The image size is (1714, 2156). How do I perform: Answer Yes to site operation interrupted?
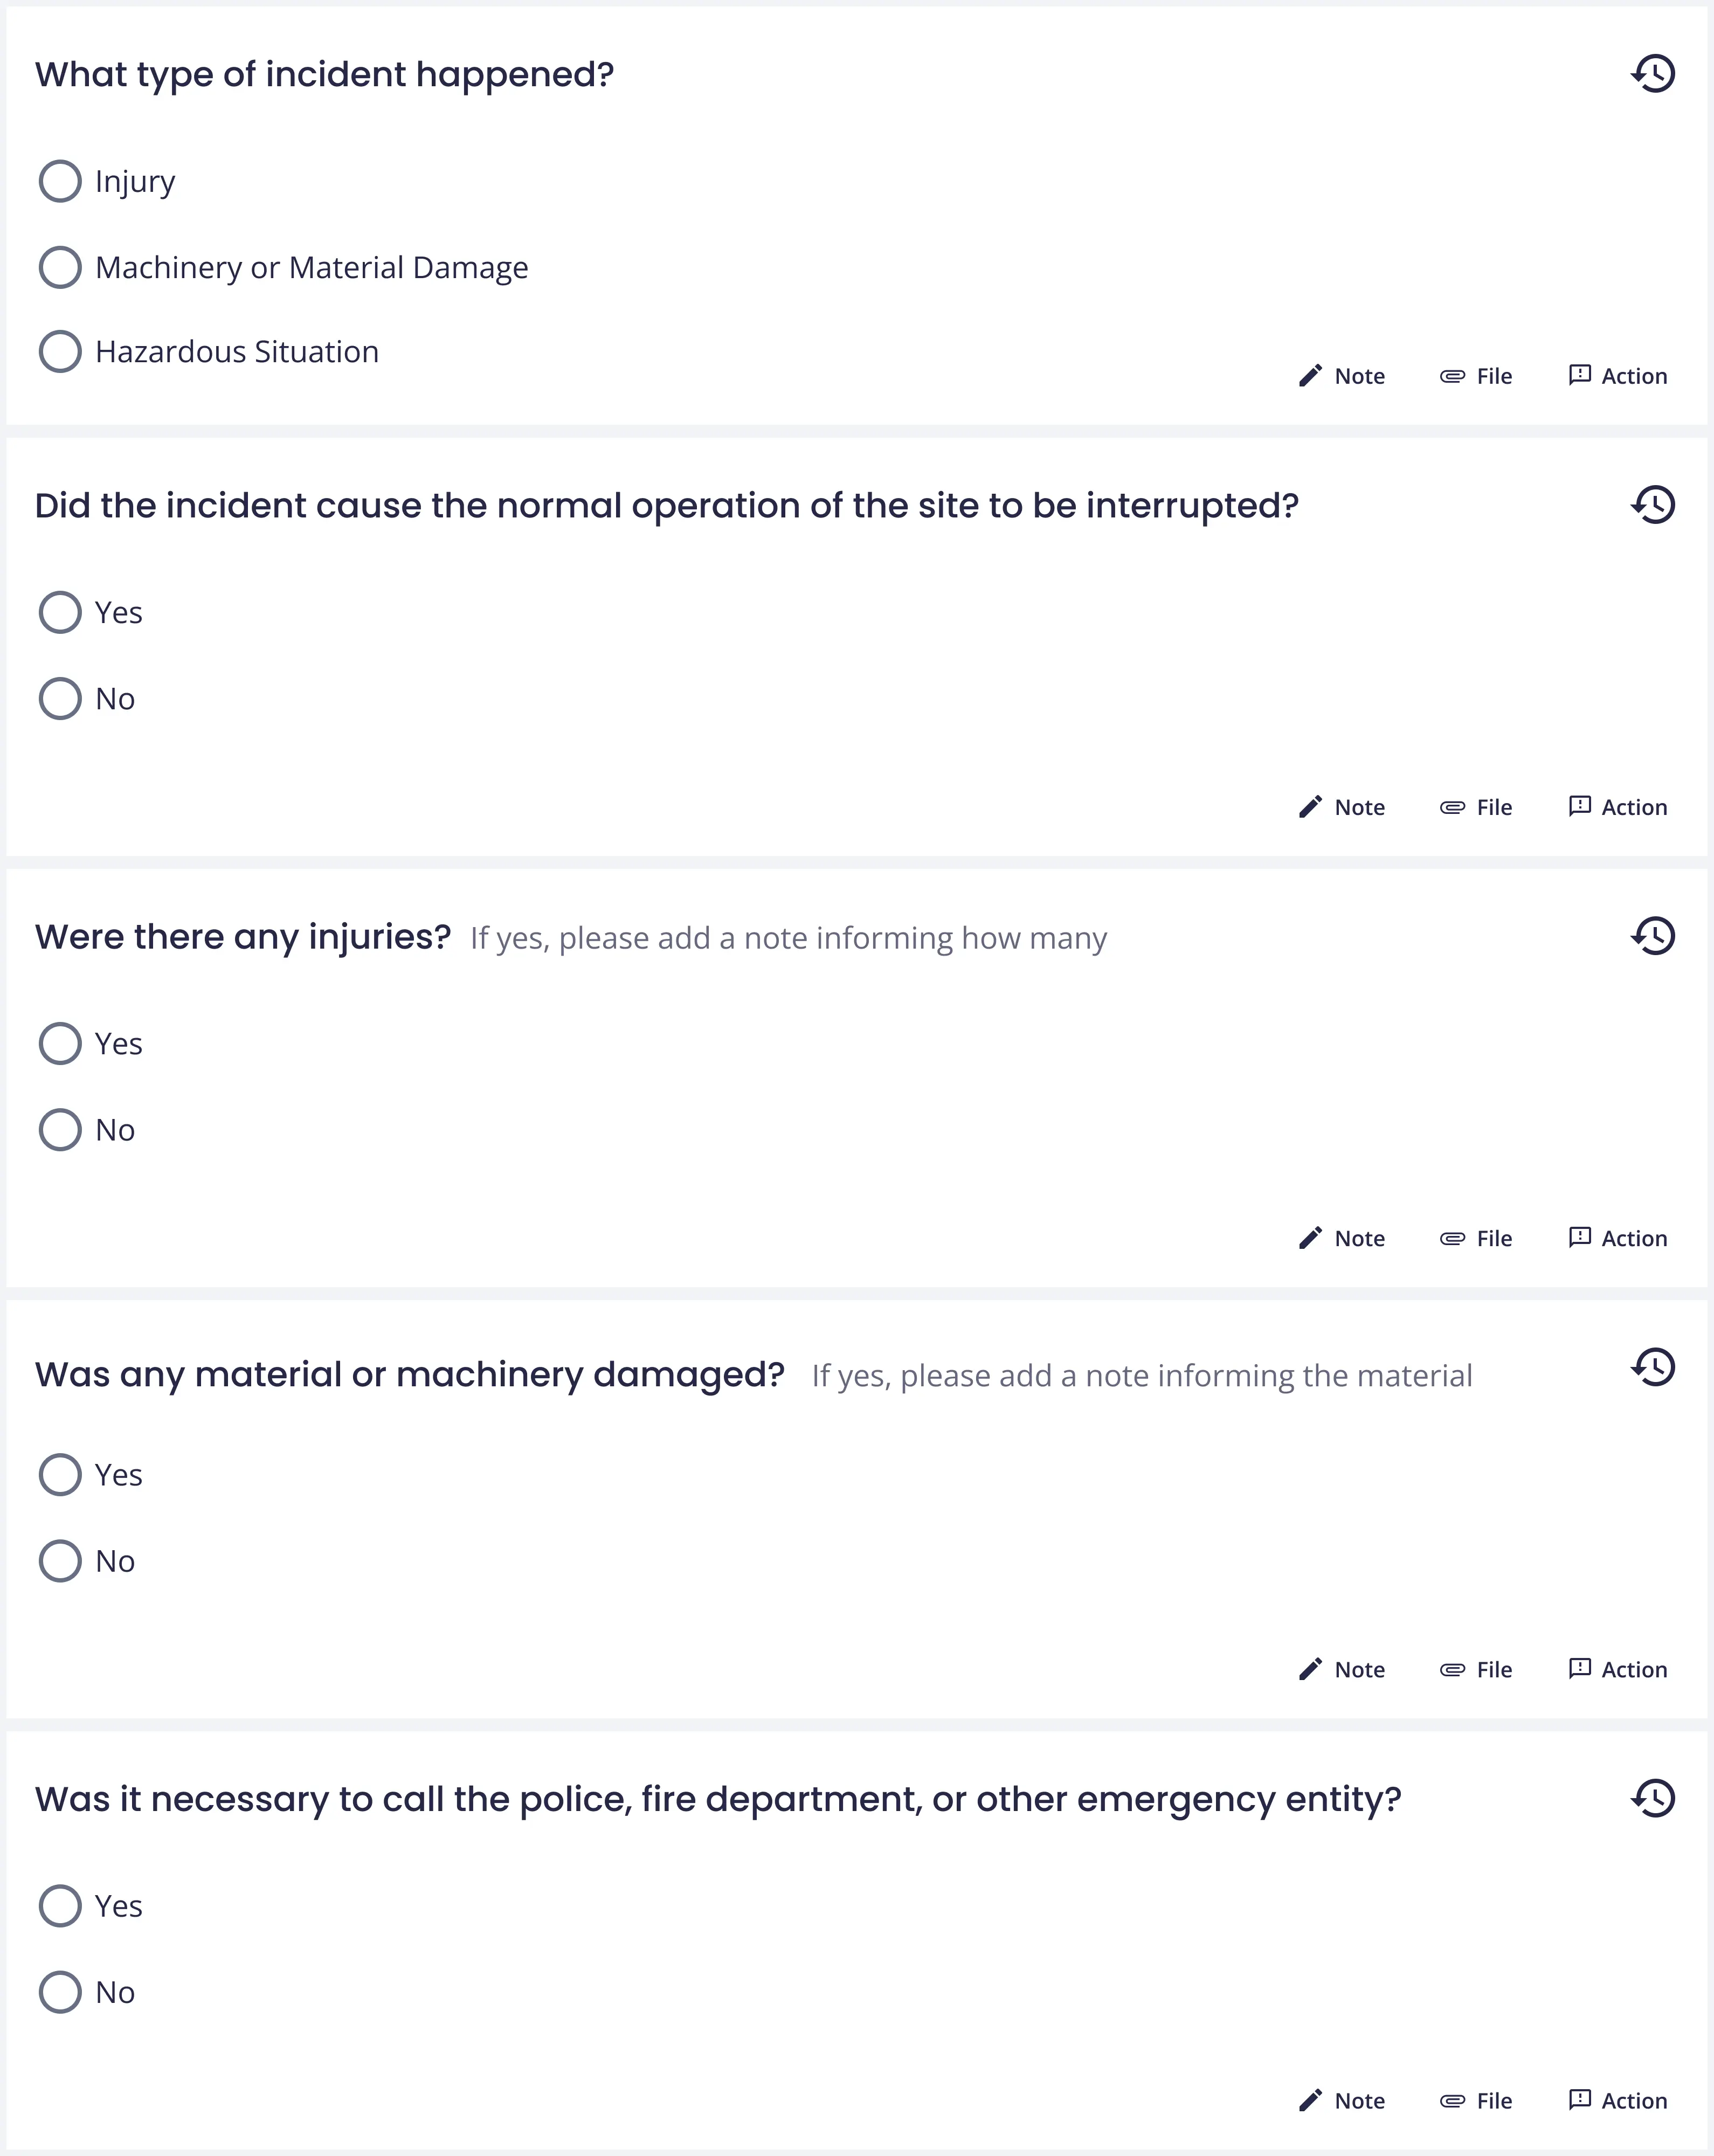pyautogui.click(x=60, y=612)
